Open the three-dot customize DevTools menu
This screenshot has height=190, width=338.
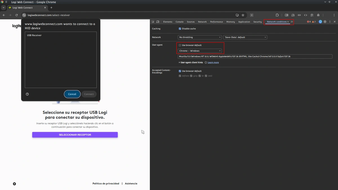[330, 21]
